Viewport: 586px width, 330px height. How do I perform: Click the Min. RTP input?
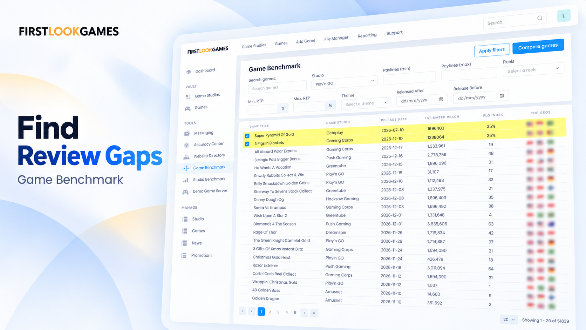click(263, 109)
